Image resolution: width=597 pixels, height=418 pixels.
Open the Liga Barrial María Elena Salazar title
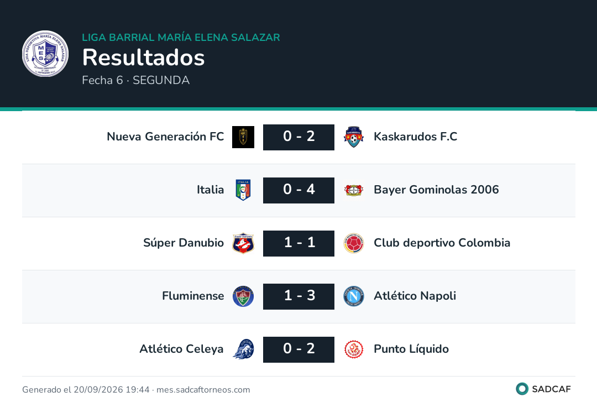point(181,37)
